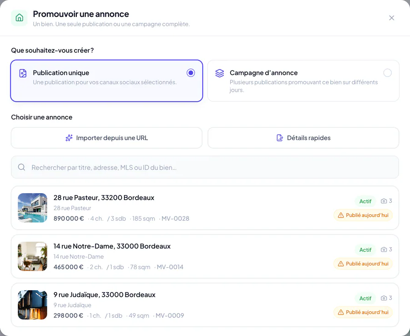Viewport: 410px width, 336px height.
Task: Focus the listing search field
Action: point(205,167)
